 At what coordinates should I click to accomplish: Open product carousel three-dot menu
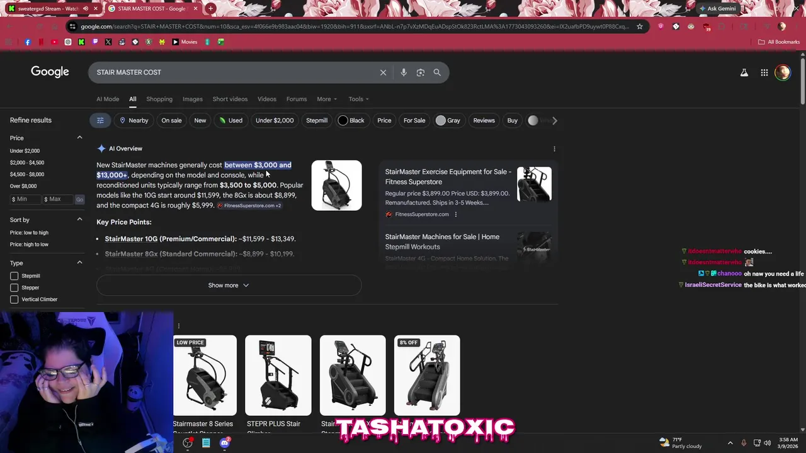[179, 326]
